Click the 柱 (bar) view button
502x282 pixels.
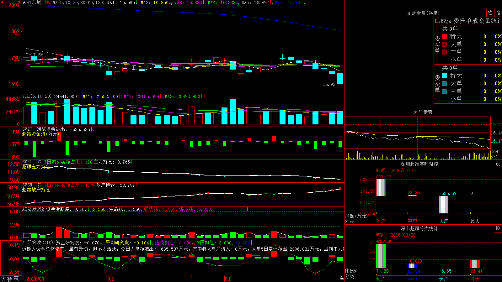coord(490,13)
